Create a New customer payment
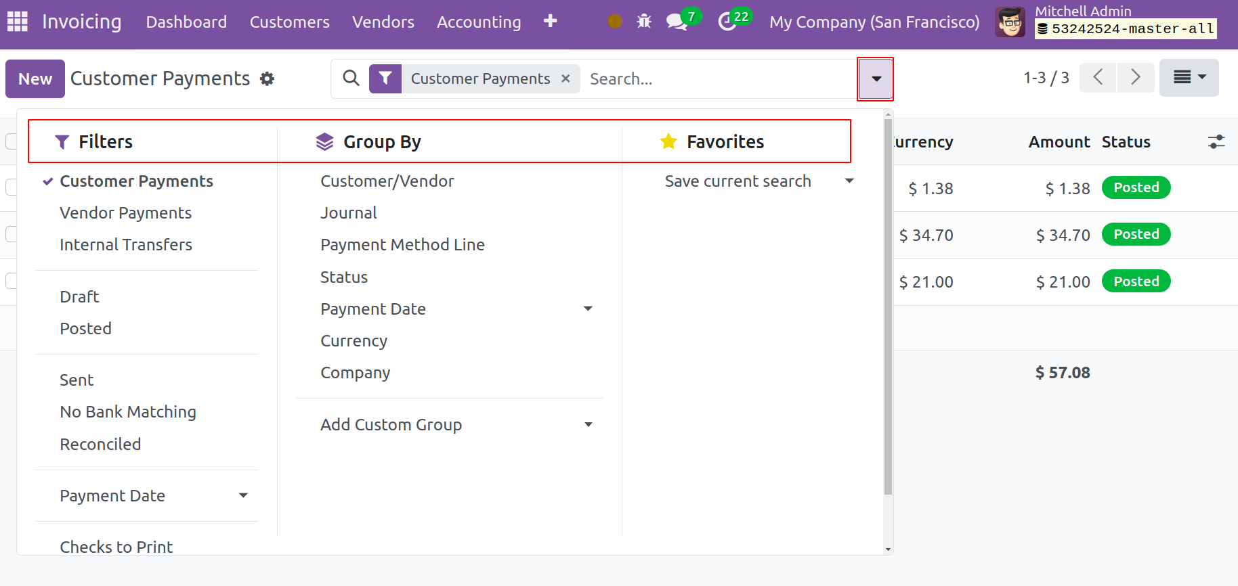Screen dimensions: 1238x586 tap(35, 79)
